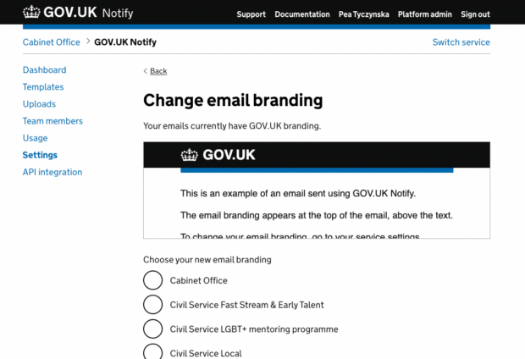Screen dimensions: 525x359
Task: Click the Back link
Action: 158,71
